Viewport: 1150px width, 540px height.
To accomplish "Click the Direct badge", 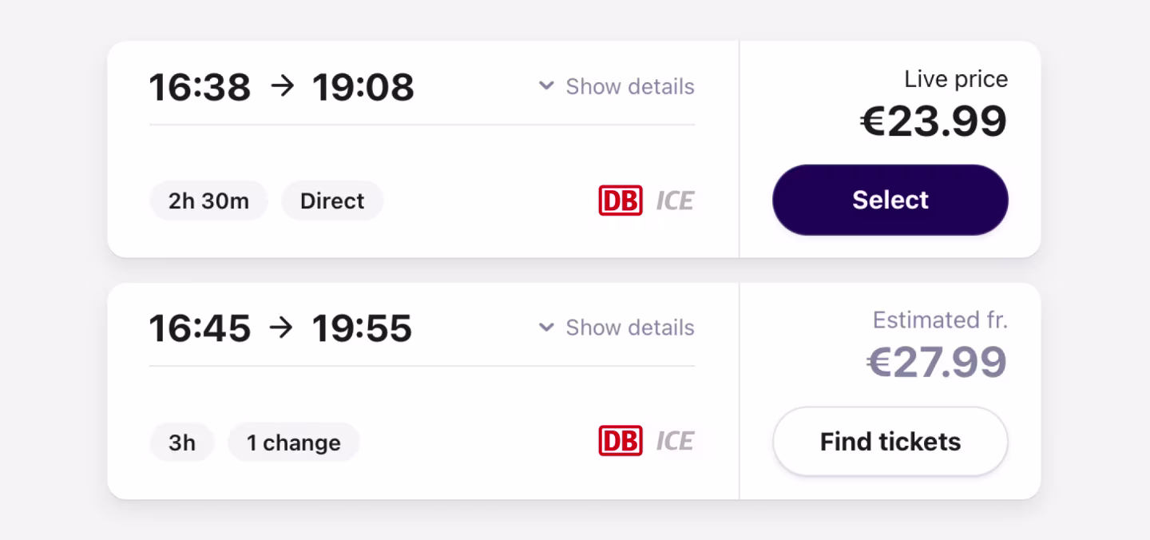I will 332,201.
